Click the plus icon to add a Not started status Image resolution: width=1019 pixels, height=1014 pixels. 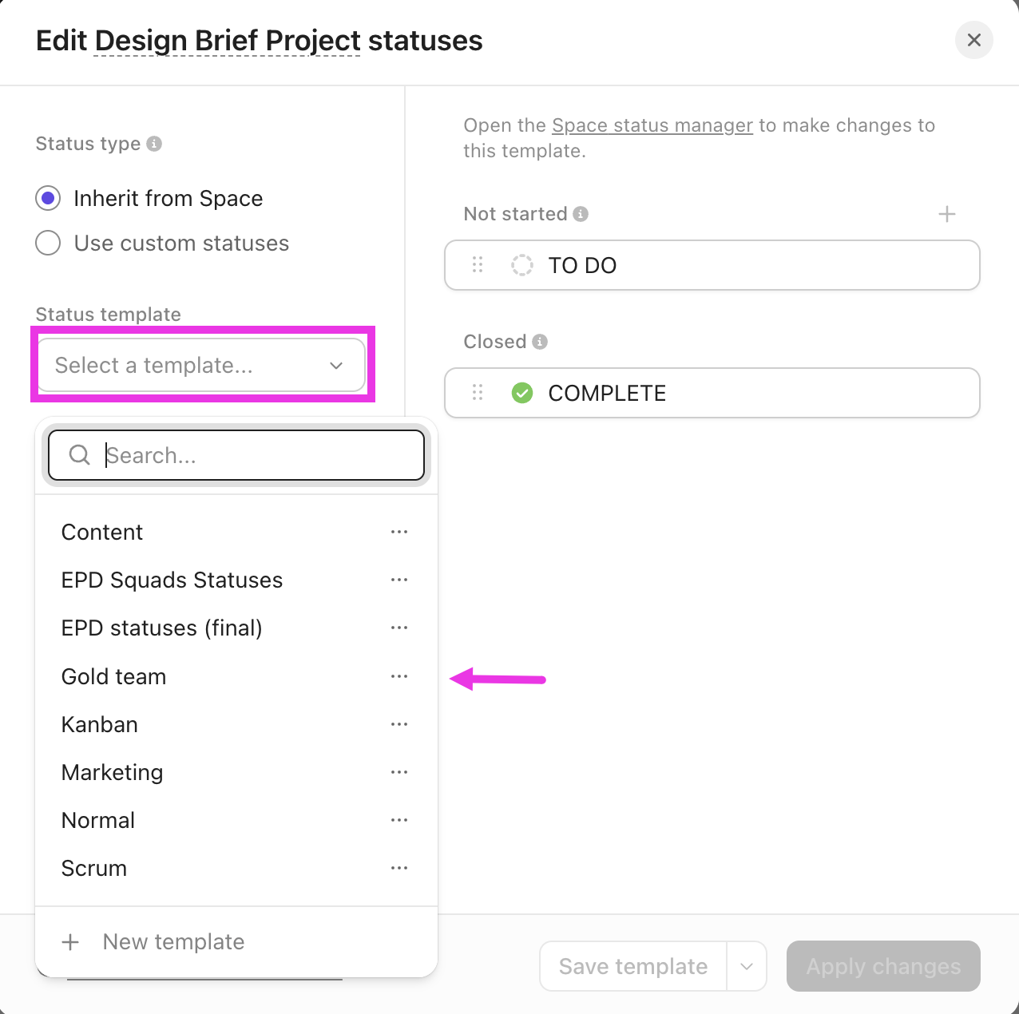(x=946, y=214)
